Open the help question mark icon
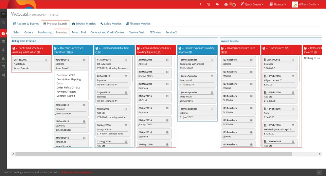 click(200, 4)
